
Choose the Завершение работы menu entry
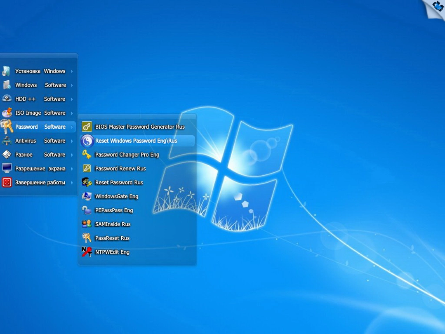click(x=38, y=182)
